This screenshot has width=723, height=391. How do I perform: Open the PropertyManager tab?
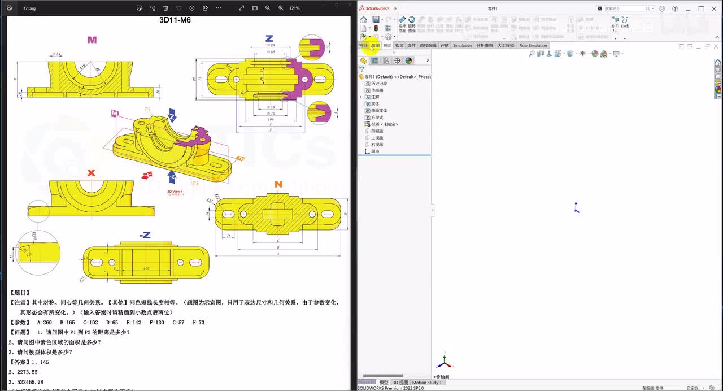[x=374, y=60]
